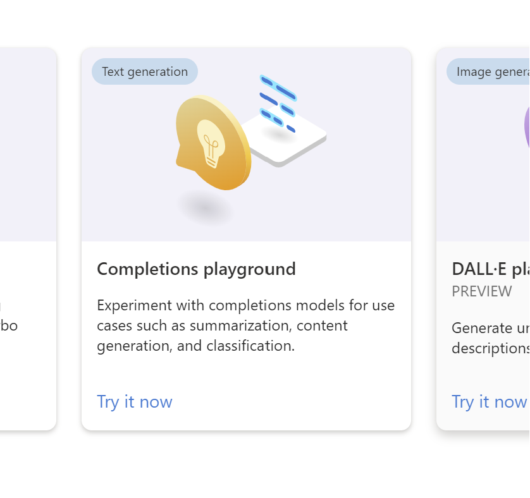Select the partially visible left card
530x498 pixels.
click(x=28, y=239)
